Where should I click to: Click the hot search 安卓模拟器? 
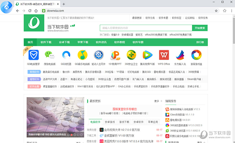pos(127,35)
